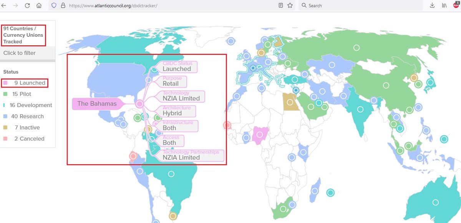Select the Philippines marker on map
The width and height of the screenshot is (461, 223).
[x=426, y=130]
